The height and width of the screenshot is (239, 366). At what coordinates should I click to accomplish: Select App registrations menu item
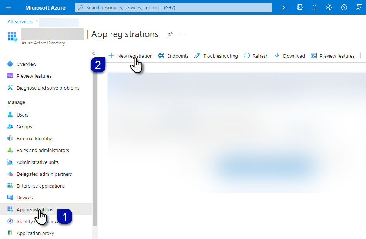(46, 209)
